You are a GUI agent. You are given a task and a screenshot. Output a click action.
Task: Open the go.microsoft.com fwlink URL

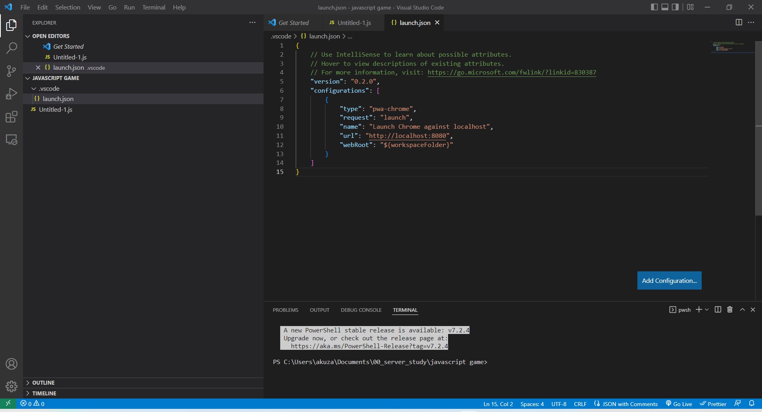512,72
